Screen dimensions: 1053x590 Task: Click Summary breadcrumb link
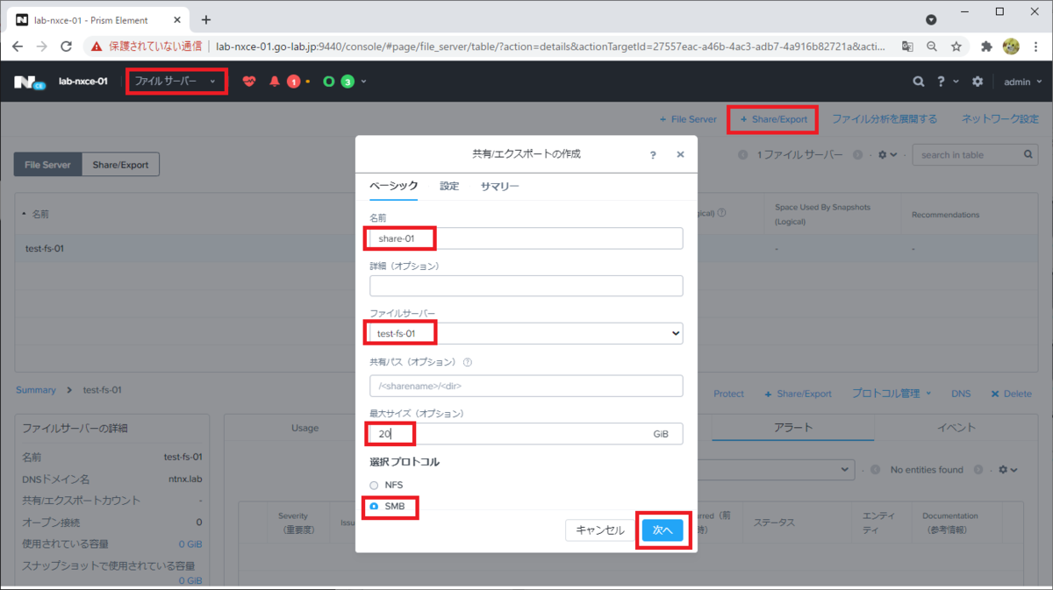click(x=36, y=389)
